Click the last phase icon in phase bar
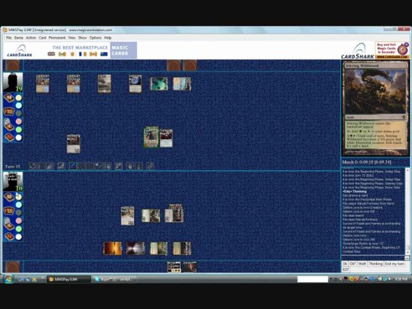The height and width of the screenshot is (309, 412). [150, 166]
